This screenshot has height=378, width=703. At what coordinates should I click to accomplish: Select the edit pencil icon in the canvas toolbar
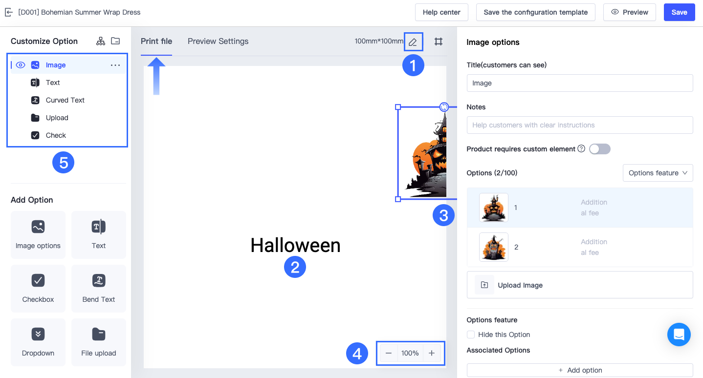pos(413,42)
